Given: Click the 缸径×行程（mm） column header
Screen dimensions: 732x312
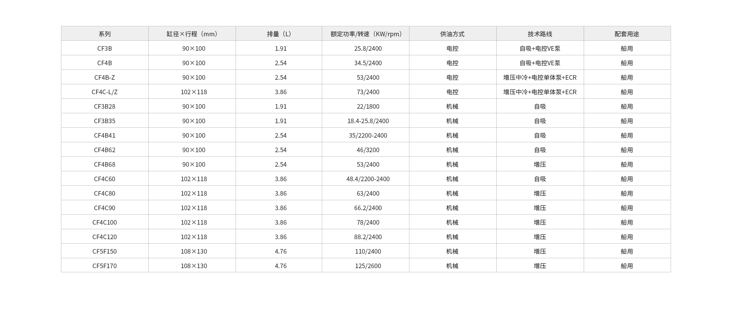Looking at the screenshot, I should (192, 34).
